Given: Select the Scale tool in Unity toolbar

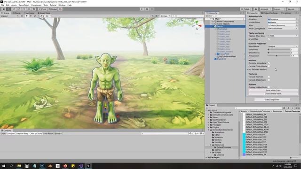Looking at the screenshot, I should coord(19,9).
